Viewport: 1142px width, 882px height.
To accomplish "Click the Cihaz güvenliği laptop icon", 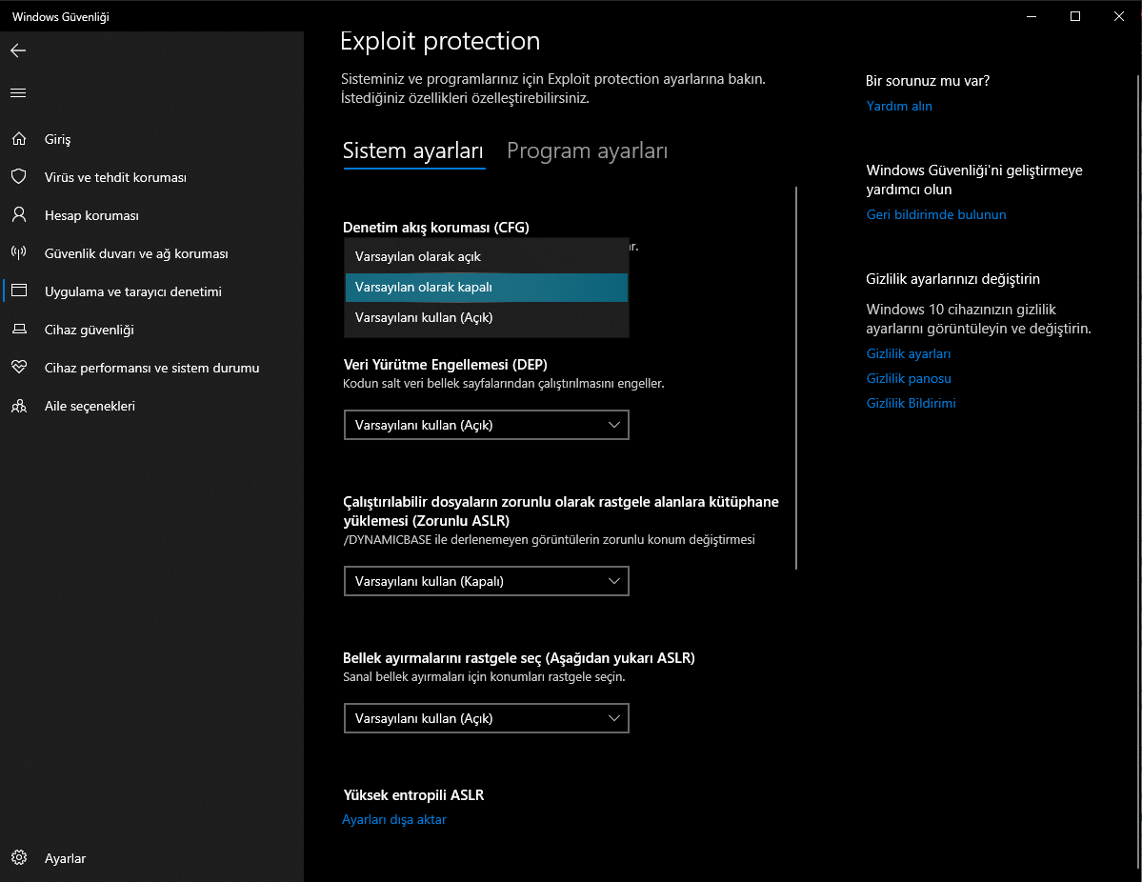I will (18, 330).
